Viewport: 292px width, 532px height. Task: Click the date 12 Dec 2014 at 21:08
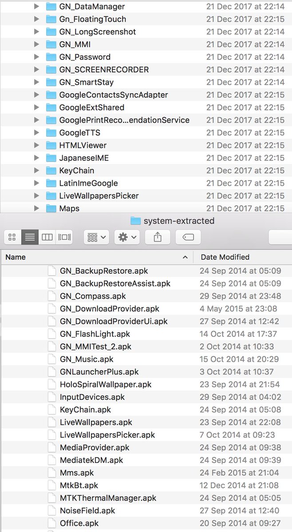pyautogui.click(x=239, y=485)
